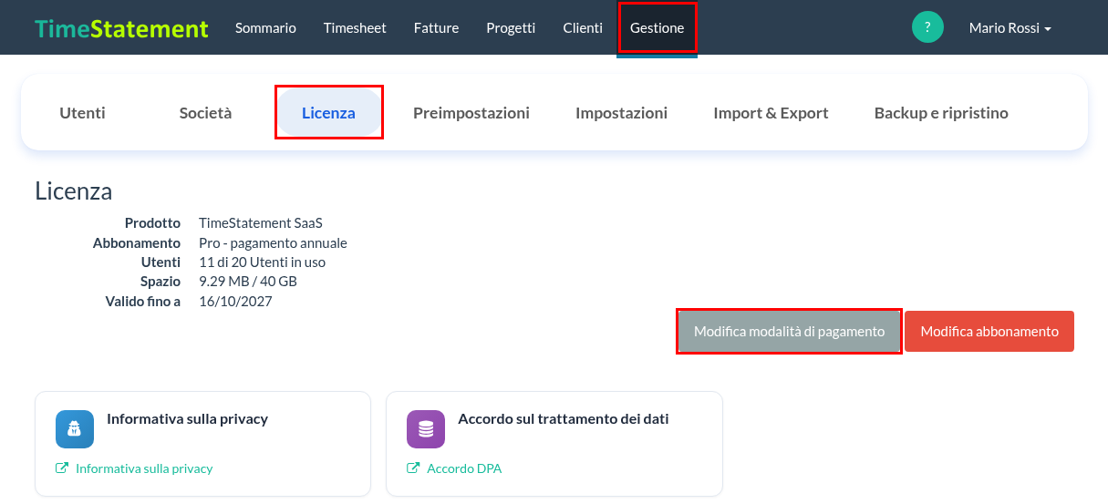Open the Fatture menu item

coord(436,28)
